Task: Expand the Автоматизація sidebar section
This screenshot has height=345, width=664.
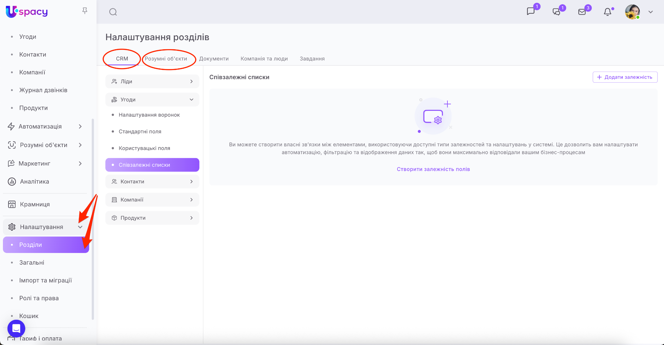Action: click(x=80, y=127)
